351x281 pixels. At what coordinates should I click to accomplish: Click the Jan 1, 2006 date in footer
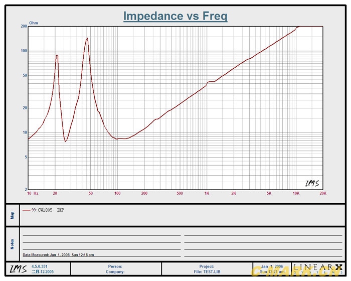272,266
